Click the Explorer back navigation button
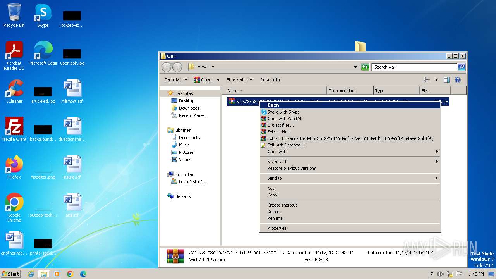Image resolution: width=496 pixels, height=279 pixels. pyautogui.click(x=166, y=67)
